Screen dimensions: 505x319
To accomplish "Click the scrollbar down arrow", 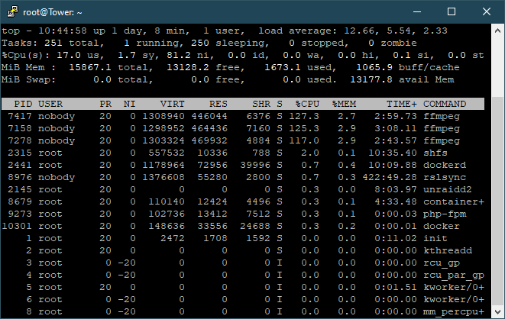I will [497, 311].
